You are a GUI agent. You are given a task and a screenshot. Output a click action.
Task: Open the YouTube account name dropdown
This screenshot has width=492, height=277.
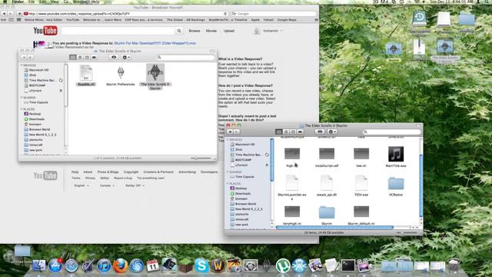pos(273,31)
